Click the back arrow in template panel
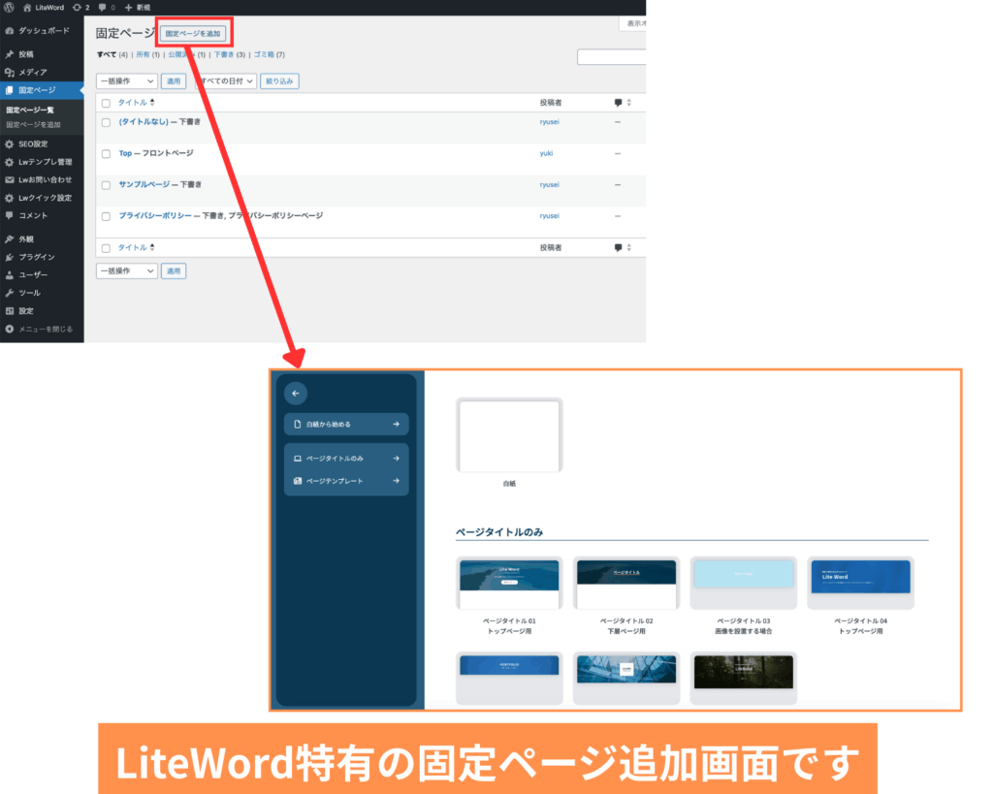993x794 pixels. (296, 394)
